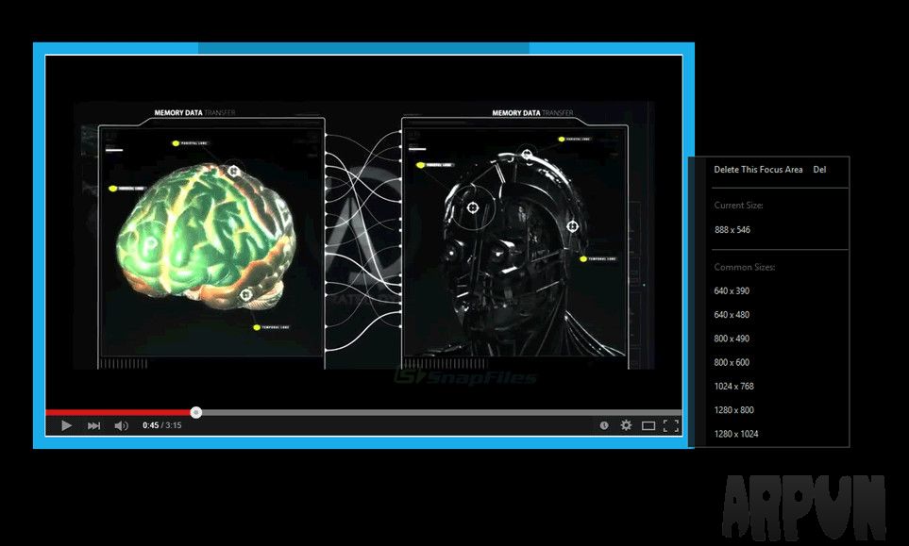Choose the 1280 x 1024 size
The image size is (909, 546).
click(736, 433)
